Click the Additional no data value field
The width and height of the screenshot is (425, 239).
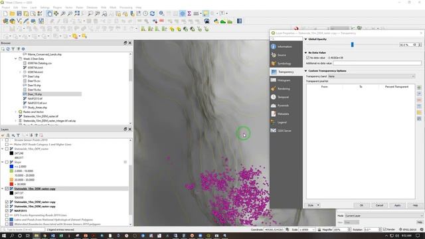point(377,63)
